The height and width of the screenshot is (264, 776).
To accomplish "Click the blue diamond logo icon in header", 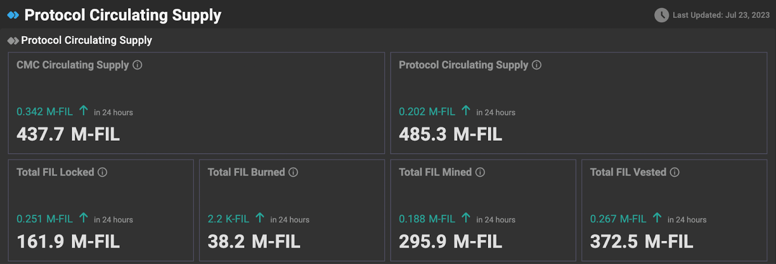I will coord(13,15).
